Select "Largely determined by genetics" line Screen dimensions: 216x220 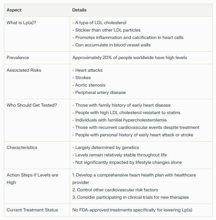[106, 147]
